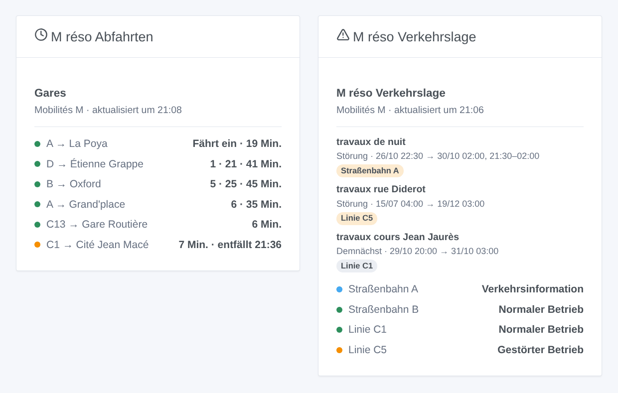Viewport: 618px width, 393px height.
Task: Select the 'C1 → Cité Jean Macé' departure
Action: pos(97,245)
